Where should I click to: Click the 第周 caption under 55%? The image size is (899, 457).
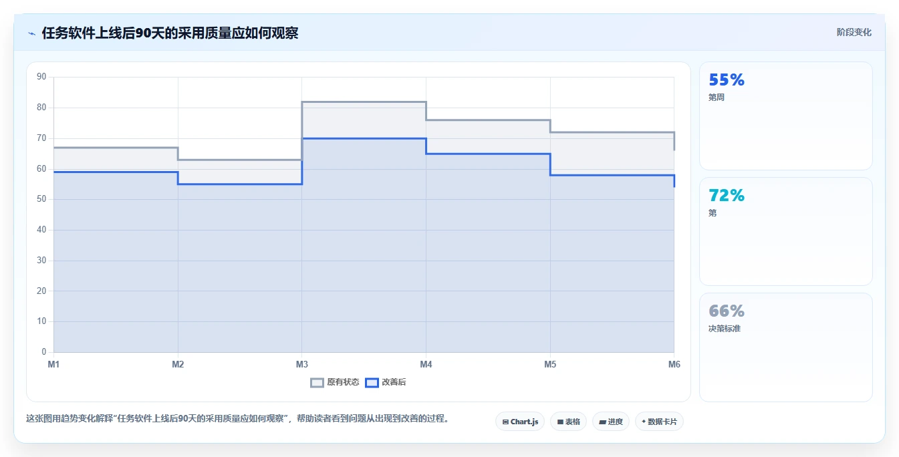pyautogui.click(x=717, y=97)
